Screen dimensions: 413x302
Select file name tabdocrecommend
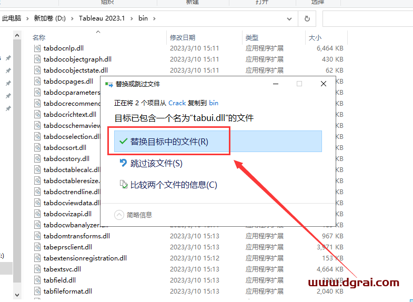click(x=72, y=104)
